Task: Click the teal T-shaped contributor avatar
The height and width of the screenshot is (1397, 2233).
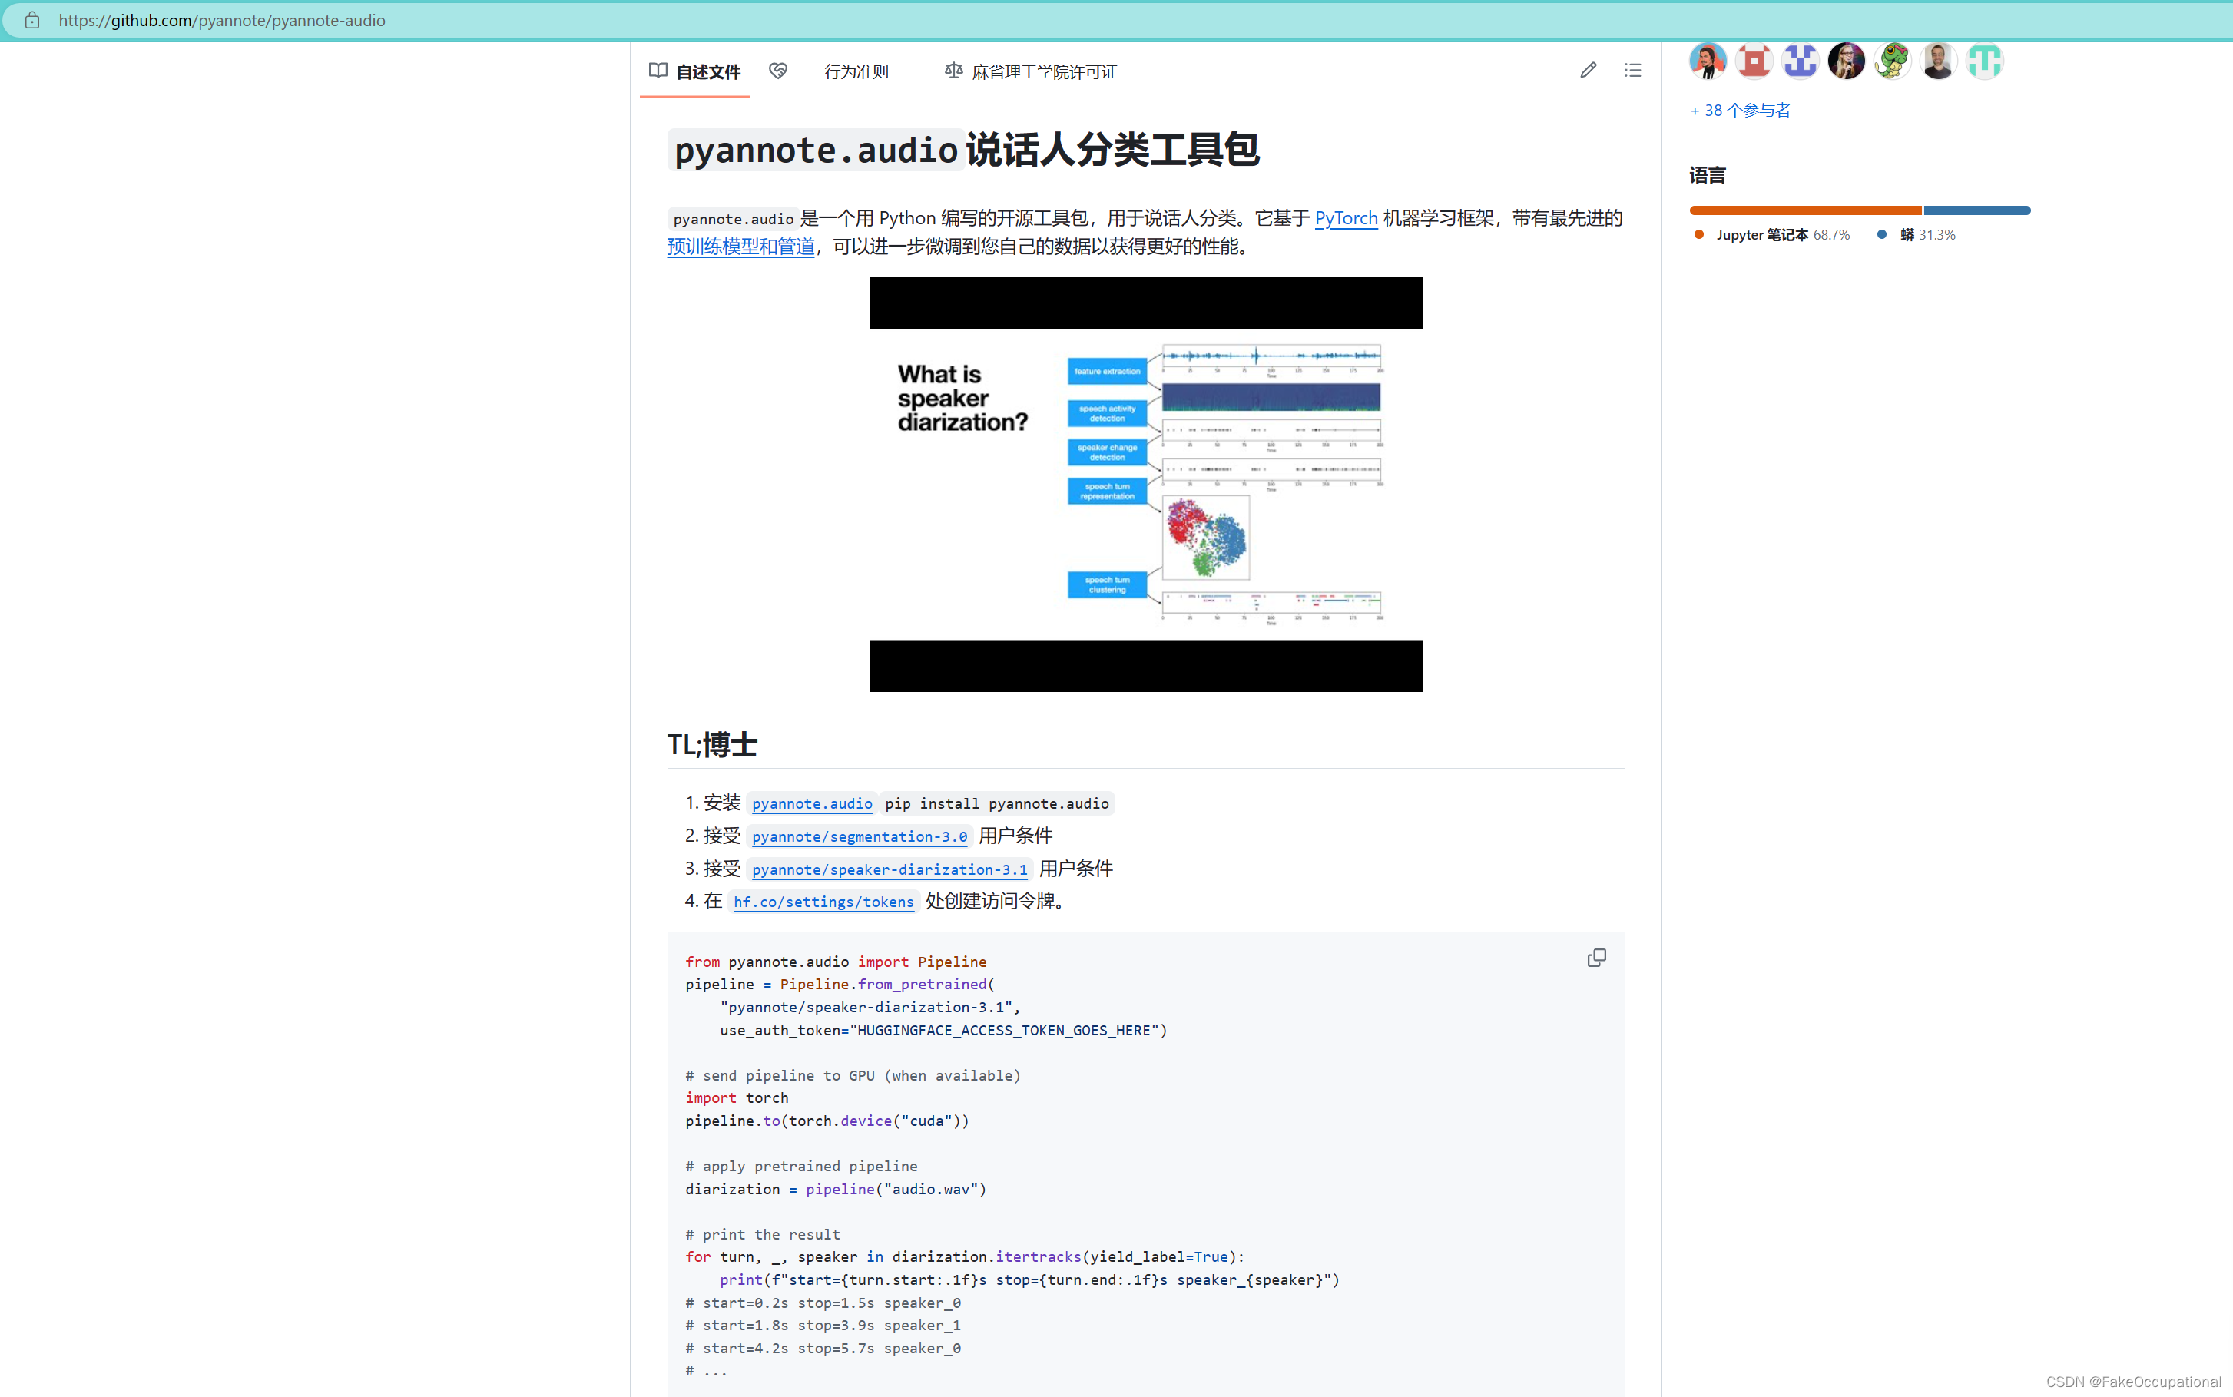Action: click(1984, 62)
